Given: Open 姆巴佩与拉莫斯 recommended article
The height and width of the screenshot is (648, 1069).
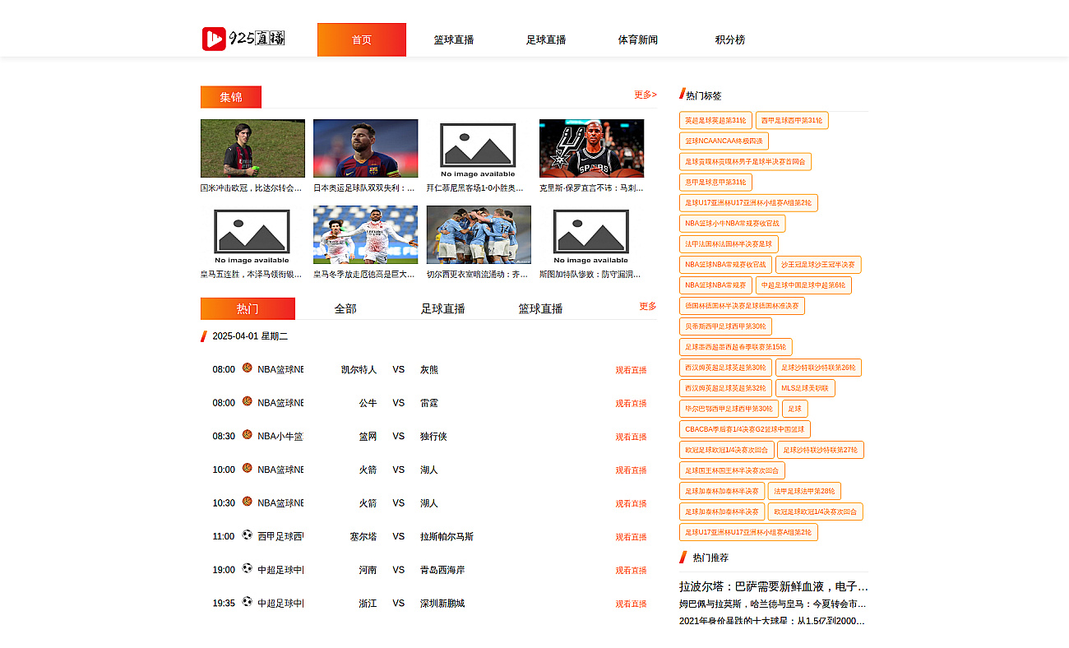Looking at the screenshot, I should (x=774, y=604).
